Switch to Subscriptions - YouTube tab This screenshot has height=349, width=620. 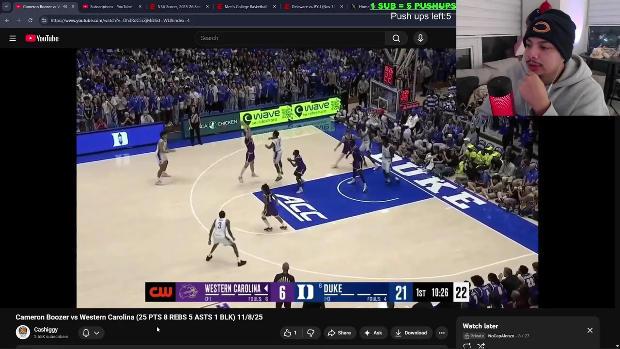click(111, 7)
